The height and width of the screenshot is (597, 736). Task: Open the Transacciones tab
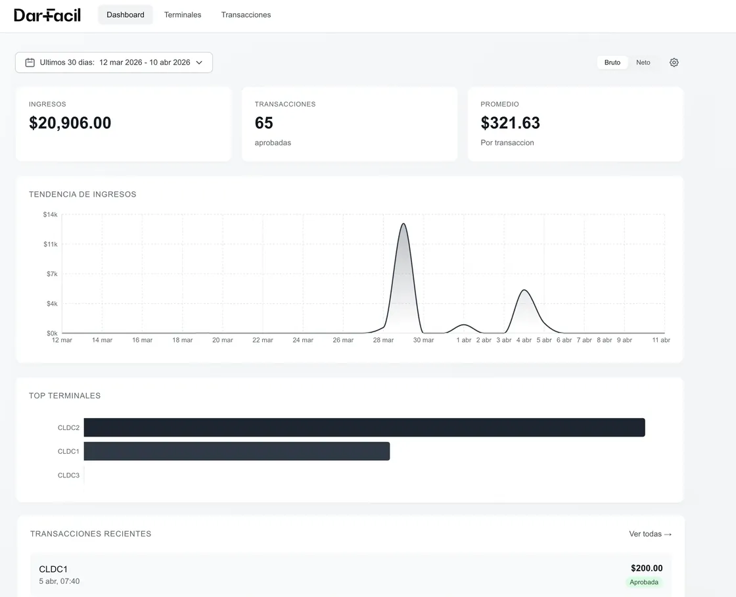[246, 15]
